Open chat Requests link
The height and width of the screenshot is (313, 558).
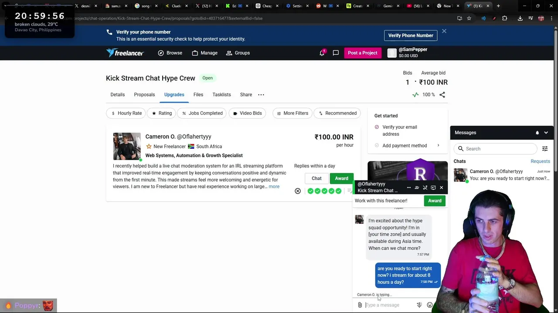(x=540, y=161)
